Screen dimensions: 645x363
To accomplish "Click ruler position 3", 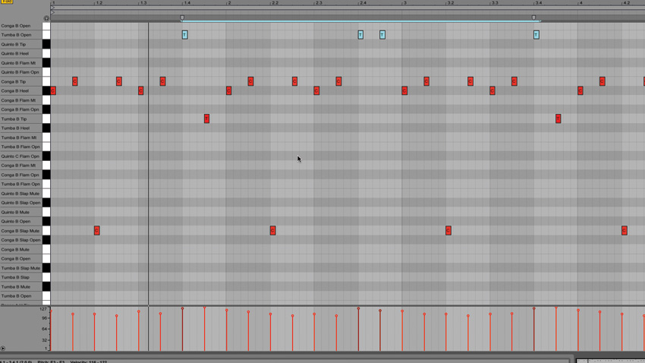I will [x=404, y=3].
